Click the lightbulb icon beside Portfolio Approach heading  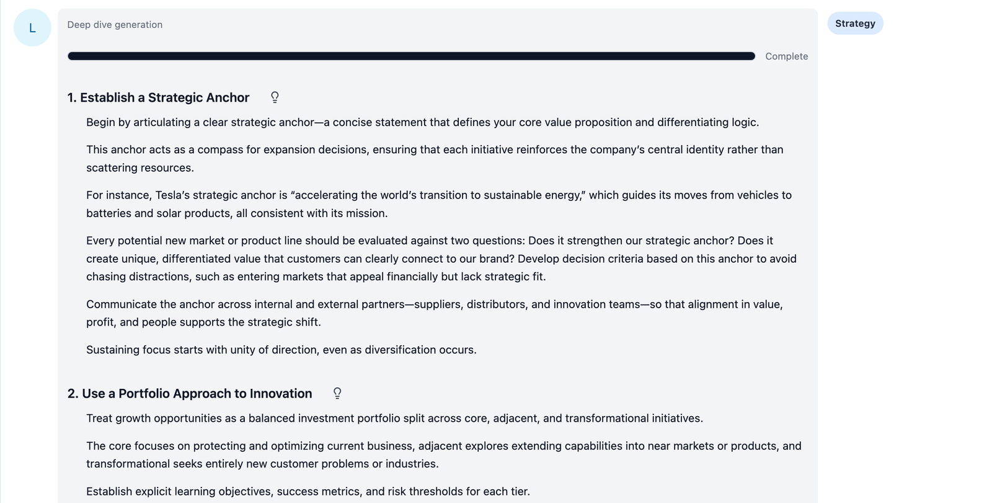tap(337, 393)
